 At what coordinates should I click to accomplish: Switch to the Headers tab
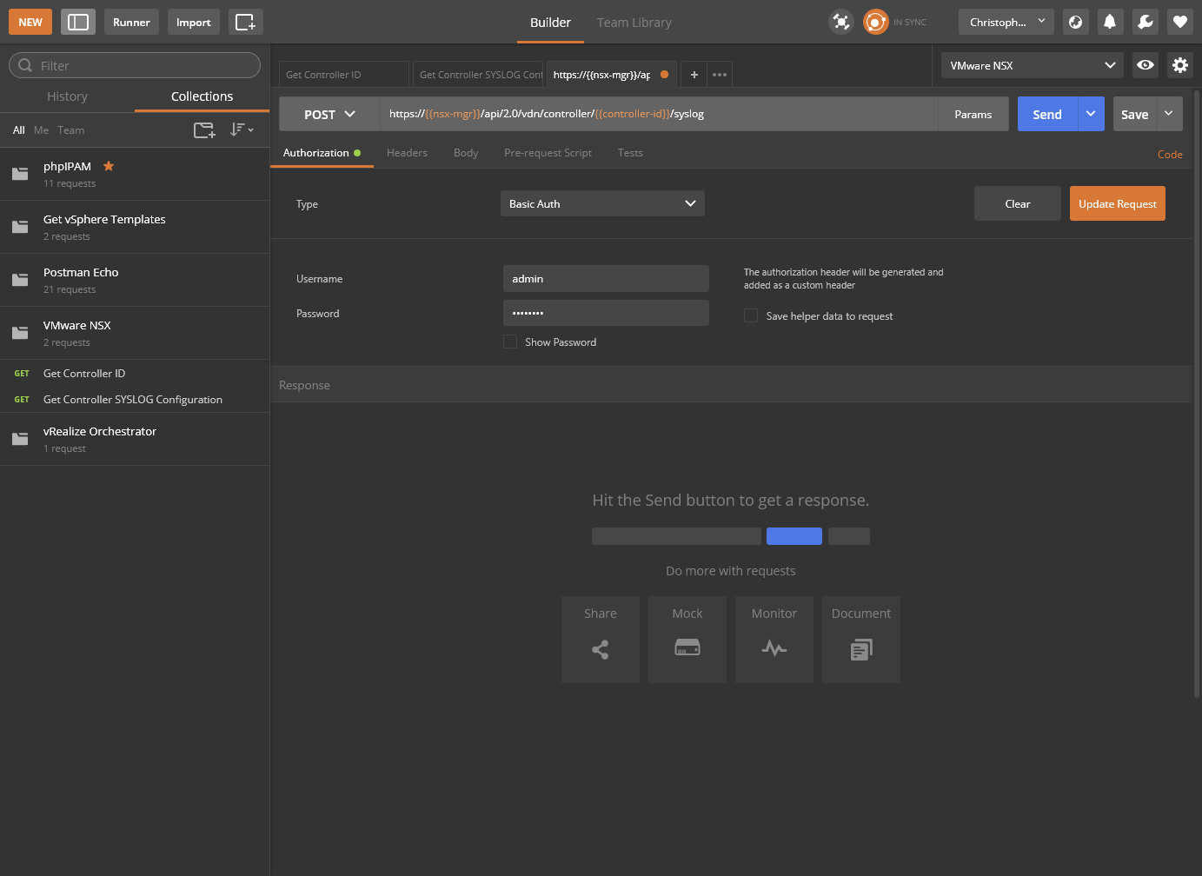point(407,153)
